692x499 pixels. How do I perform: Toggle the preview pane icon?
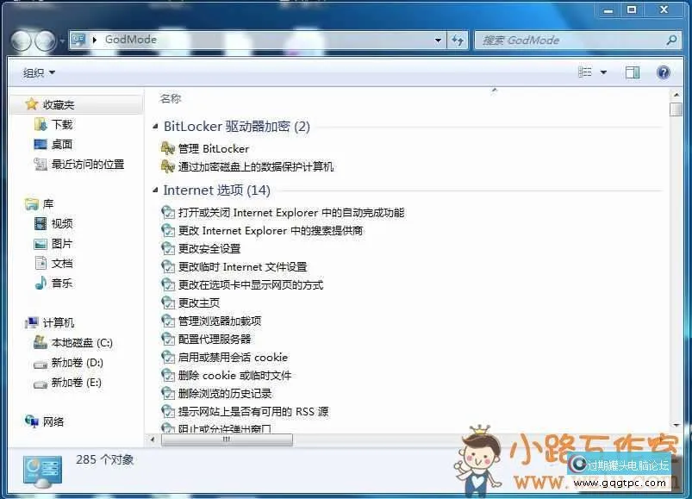tap(633, 73)
